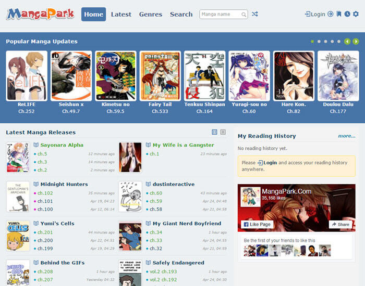Click the MangaPark logo
Viewport: 365px width, 286px height.
(40, 14)
